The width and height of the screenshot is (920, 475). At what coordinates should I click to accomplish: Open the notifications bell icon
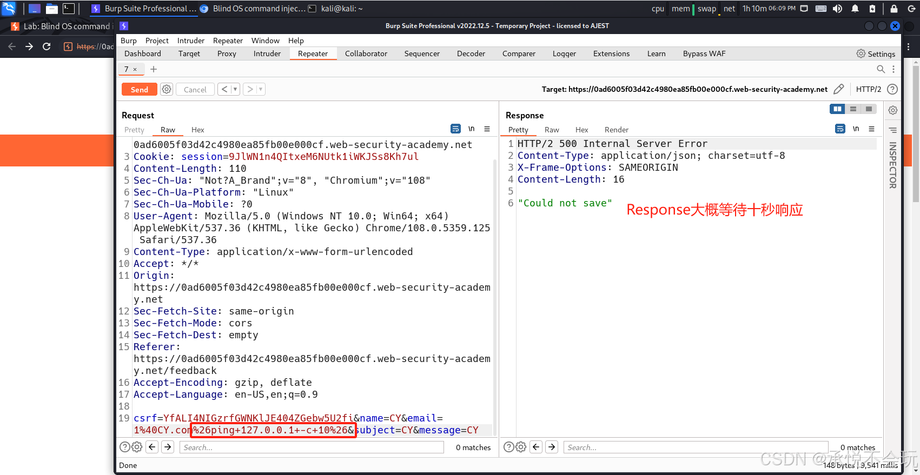click(855, 9)
